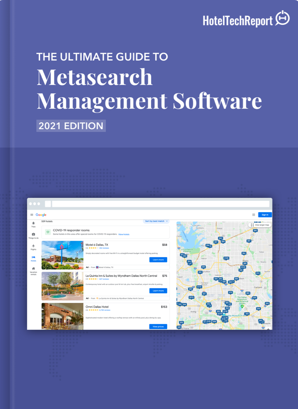Image resolution: width=298 pixels, height=409 pixels.
Task: Click the HotelTechReport logo
Action: (246, 19)
